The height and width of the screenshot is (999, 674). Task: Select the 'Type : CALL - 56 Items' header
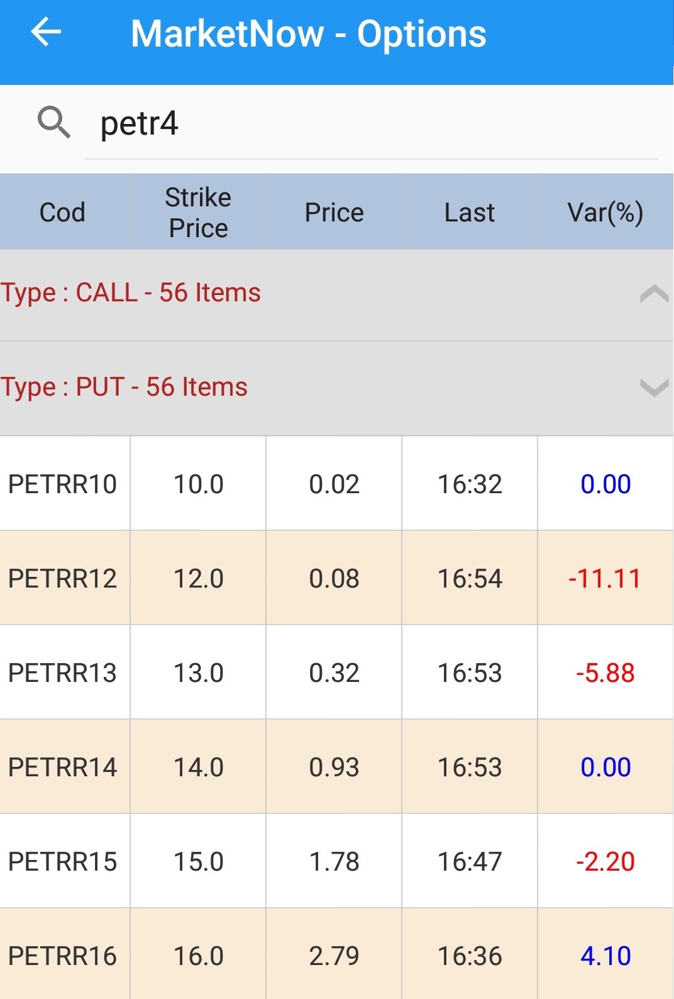point(131,293)
